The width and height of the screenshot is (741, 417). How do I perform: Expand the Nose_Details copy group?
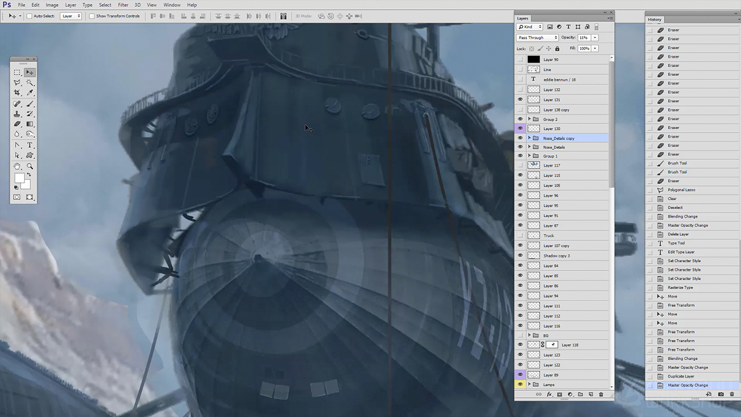point(529,138)
